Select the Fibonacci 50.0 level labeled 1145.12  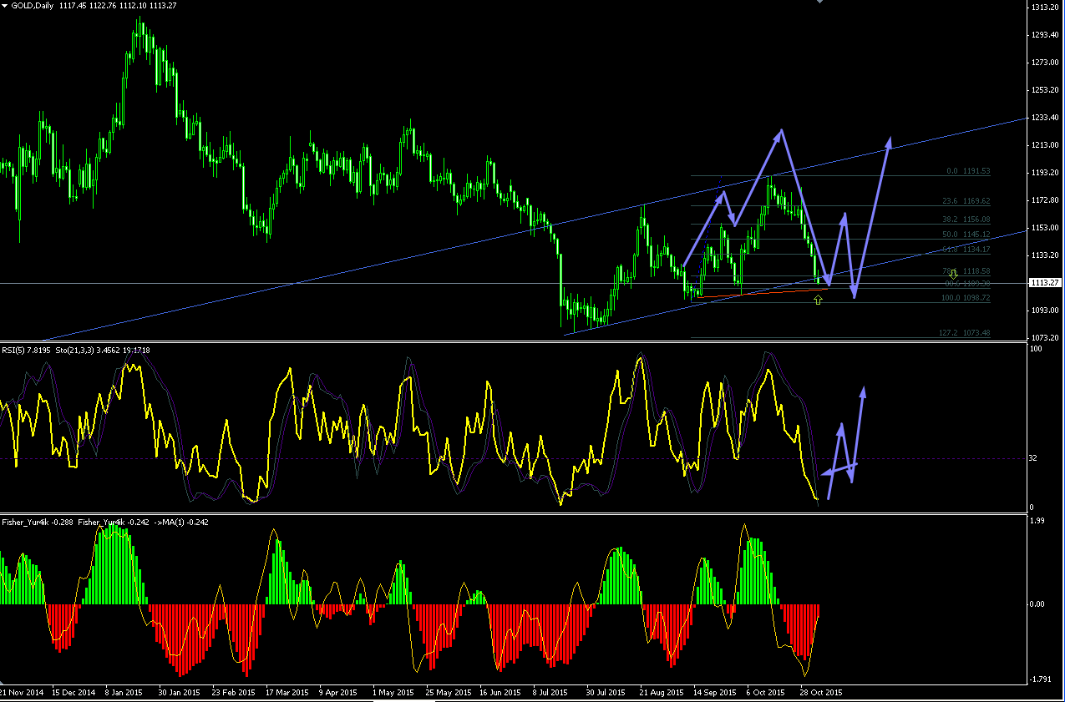966,235
